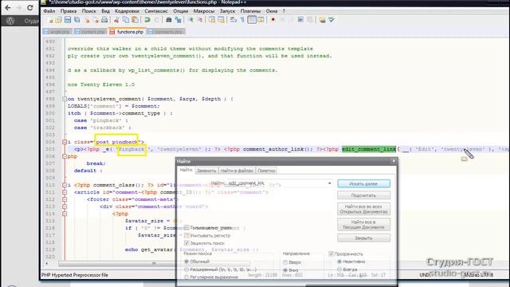Click the Paste toolbar icon
510x287 pixels.
point(135,20)
